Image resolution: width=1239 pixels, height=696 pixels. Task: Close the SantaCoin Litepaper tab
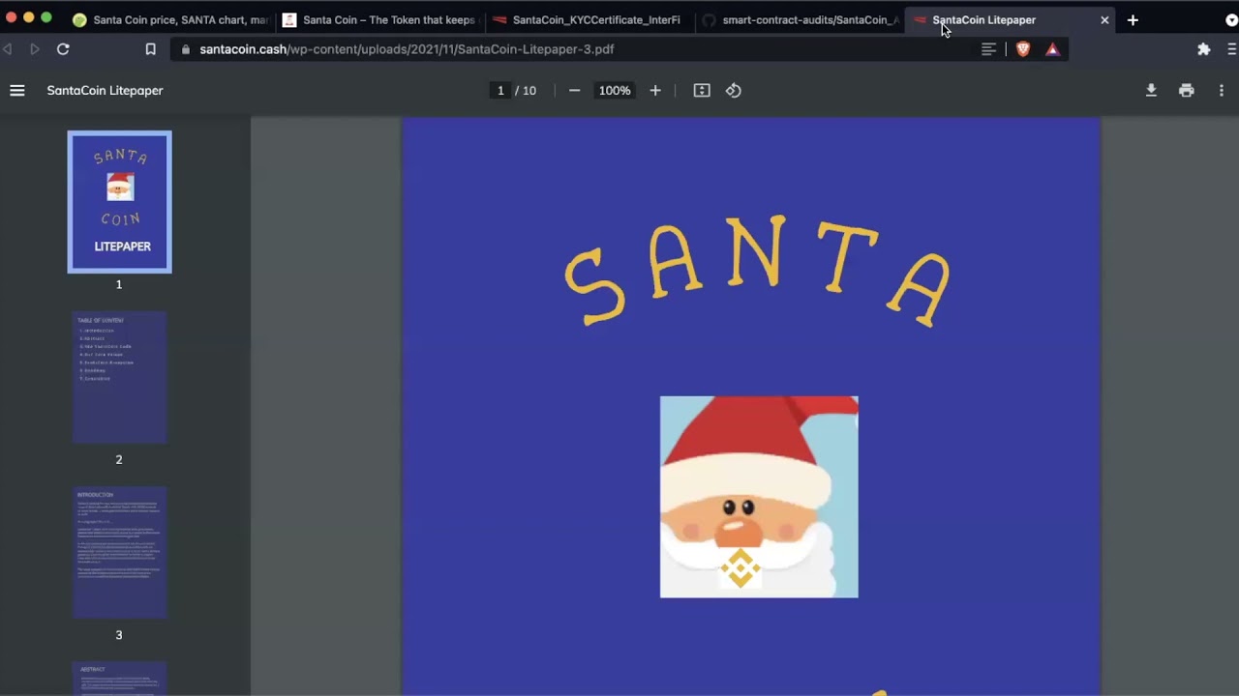pyautogui.click(x=1104, y=19)
